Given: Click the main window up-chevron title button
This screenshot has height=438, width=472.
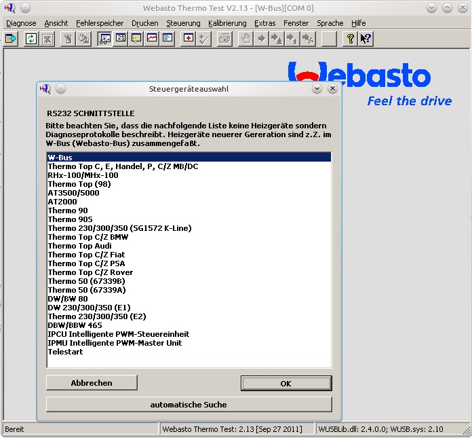Looking at the screenshot, I should [x=447, y=8].
